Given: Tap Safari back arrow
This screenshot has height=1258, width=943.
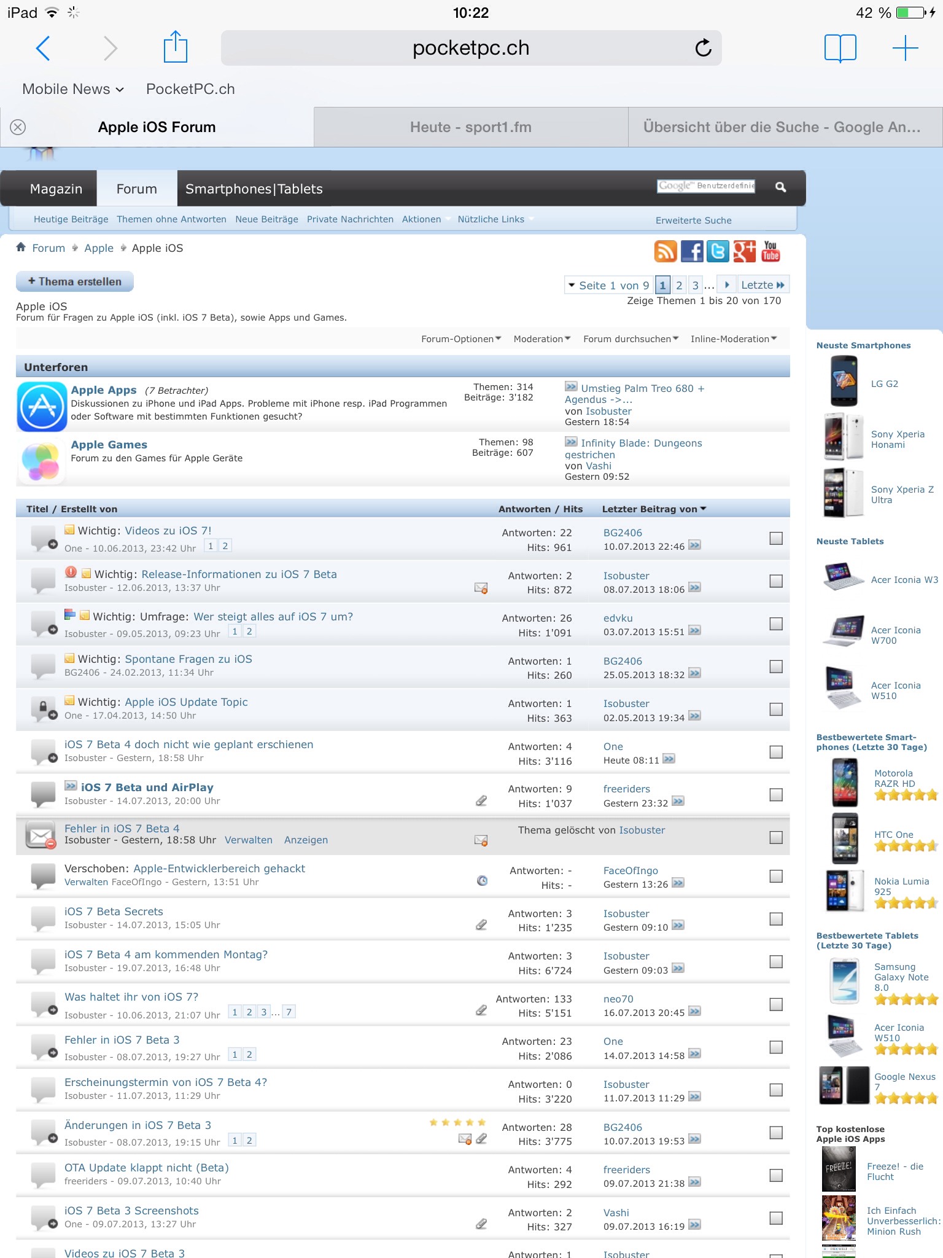Looking at the screenshot, I should coord(43,48).
